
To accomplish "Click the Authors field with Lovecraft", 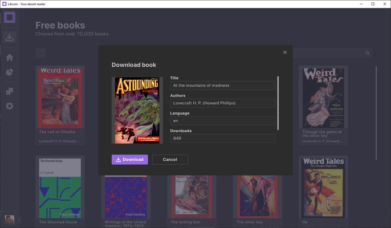I will coord(222,103).
